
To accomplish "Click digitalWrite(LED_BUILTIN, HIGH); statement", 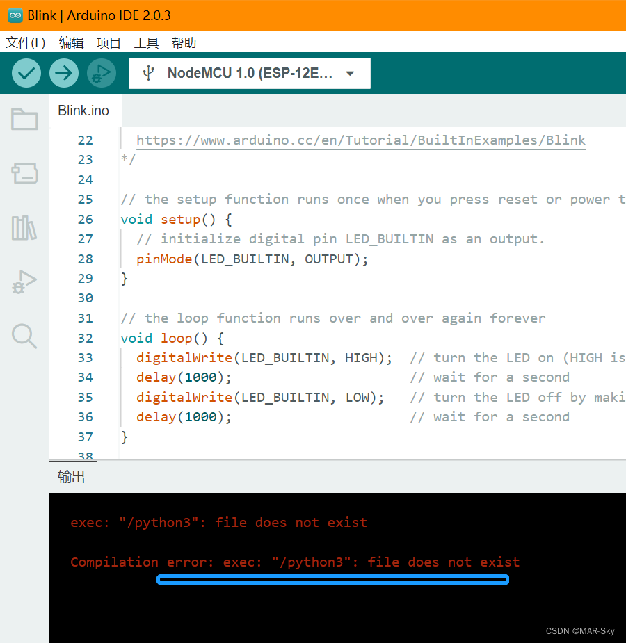I will click(264, 358).
